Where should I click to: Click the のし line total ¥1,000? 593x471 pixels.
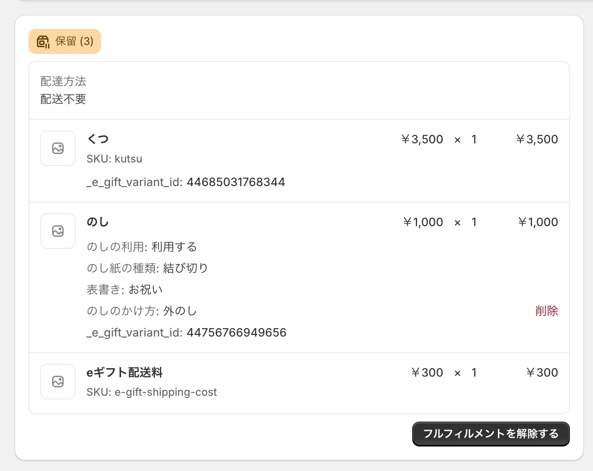coord(538,222)
